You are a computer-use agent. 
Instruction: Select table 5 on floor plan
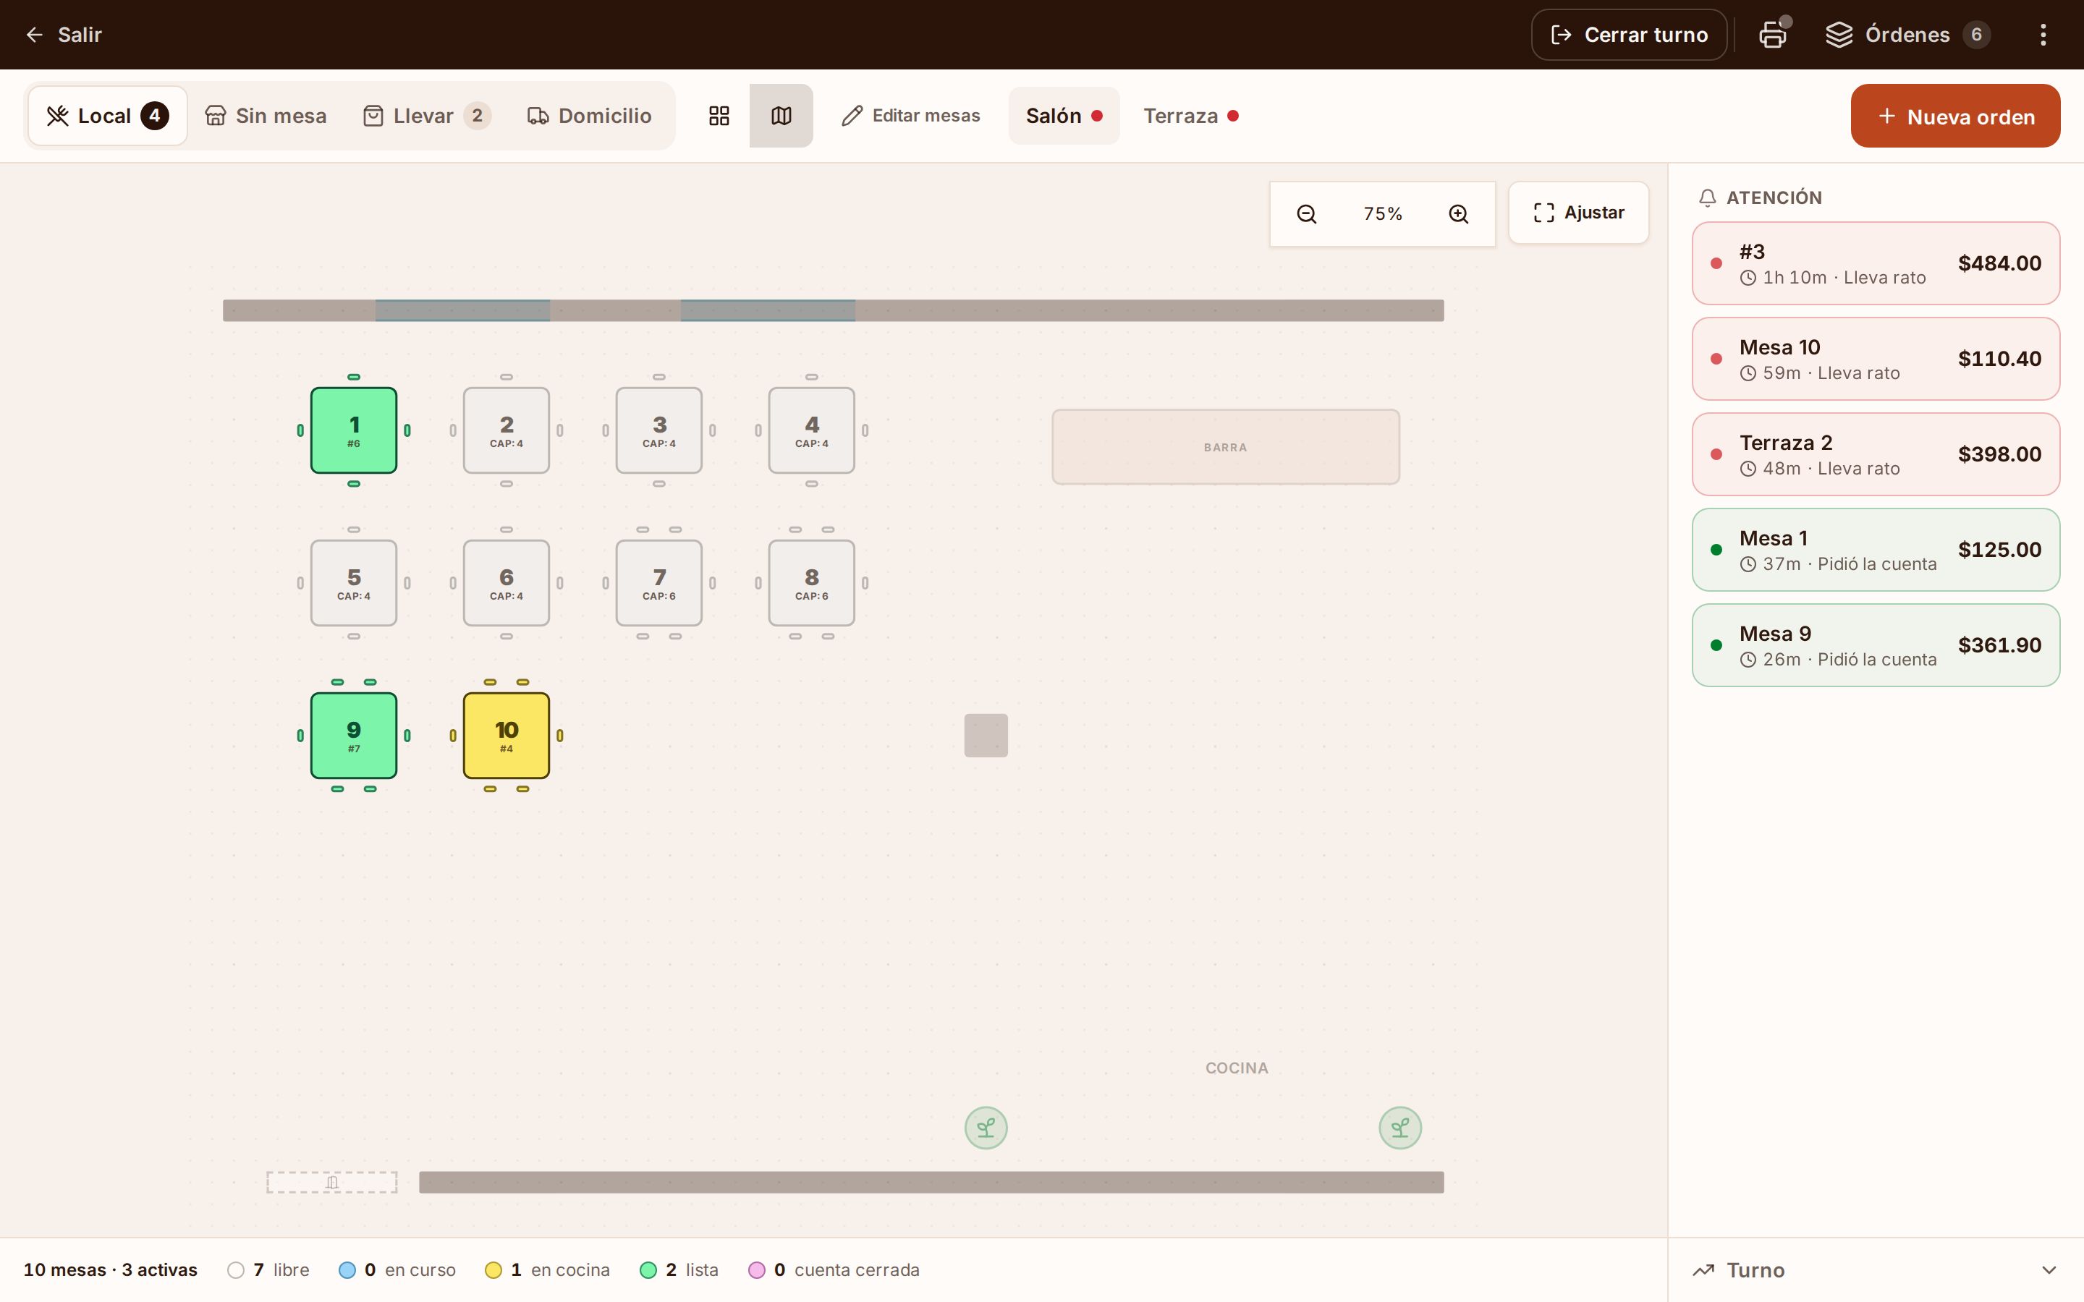[354, 583]
